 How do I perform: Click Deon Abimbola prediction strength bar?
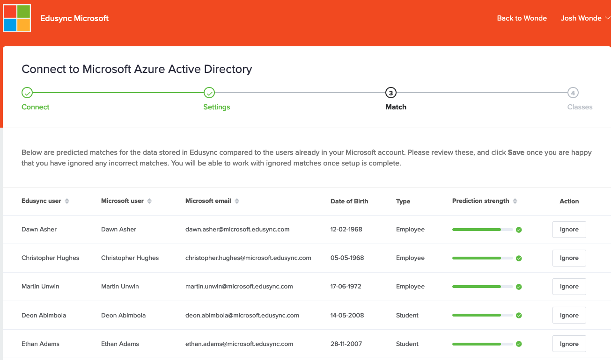483,316
